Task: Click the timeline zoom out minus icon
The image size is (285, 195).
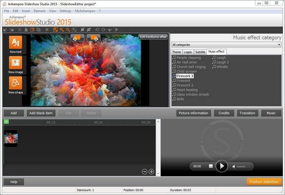Action: (x=145, y=171)
